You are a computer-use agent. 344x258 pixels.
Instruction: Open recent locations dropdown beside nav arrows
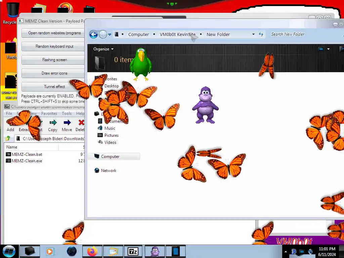(x=110, y=35)
